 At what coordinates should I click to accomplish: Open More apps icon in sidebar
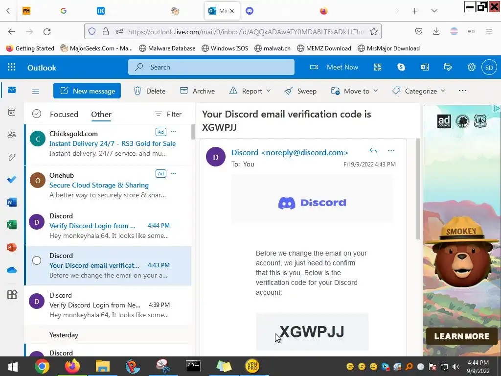point(12,294)
